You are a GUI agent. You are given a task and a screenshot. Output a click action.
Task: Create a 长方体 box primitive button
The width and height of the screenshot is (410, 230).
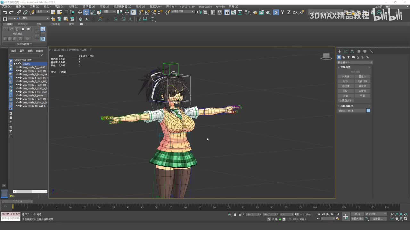pos(346,77)
